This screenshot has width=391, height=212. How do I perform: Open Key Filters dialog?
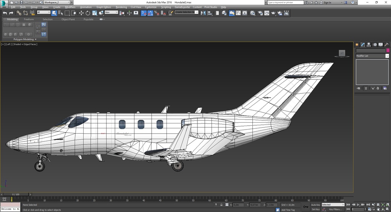(336, 209)
